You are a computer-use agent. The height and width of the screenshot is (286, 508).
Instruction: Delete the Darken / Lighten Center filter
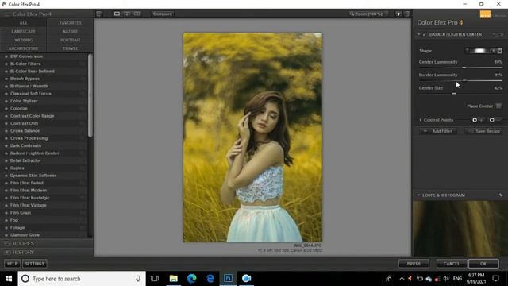click(x=502, y=34)
